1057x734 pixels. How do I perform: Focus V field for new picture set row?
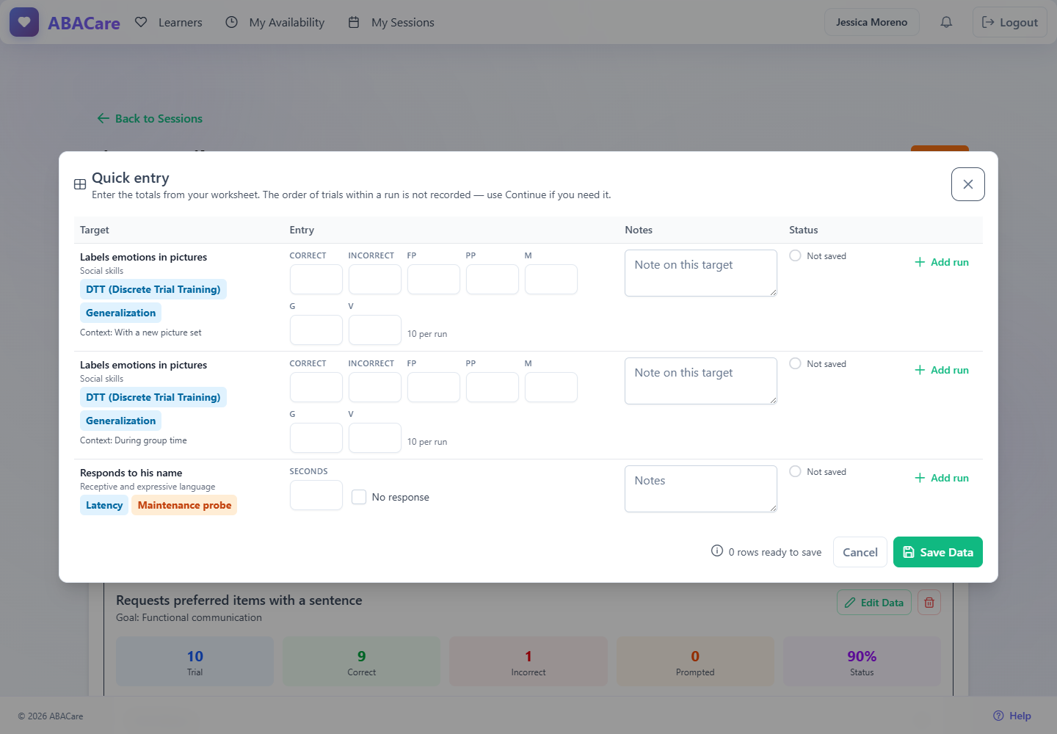point(375,330)
